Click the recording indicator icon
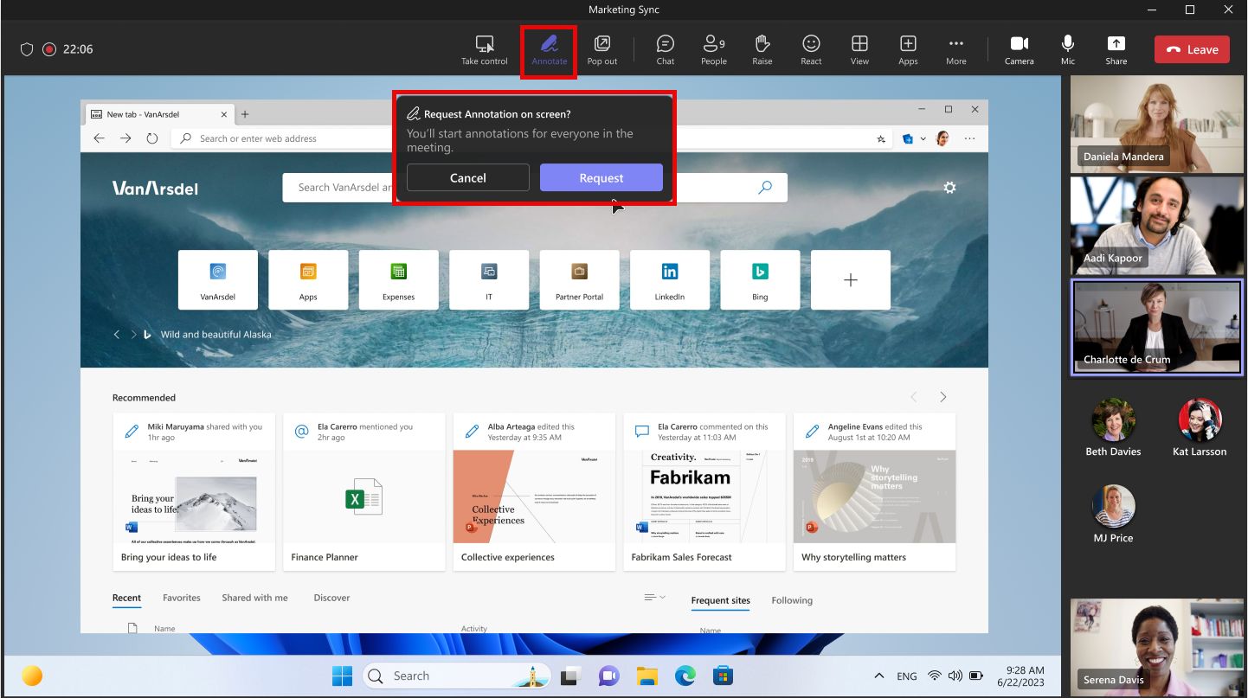This screenshot has width=1248, height=698. pos(49,49)
